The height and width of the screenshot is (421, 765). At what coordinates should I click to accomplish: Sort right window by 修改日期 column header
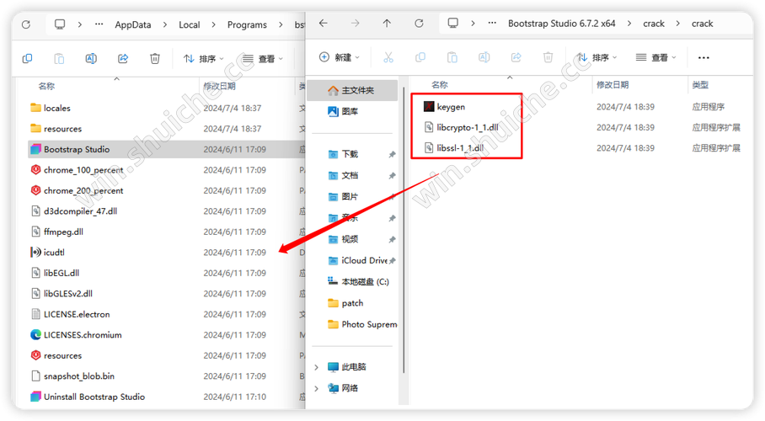coord(613,85)
